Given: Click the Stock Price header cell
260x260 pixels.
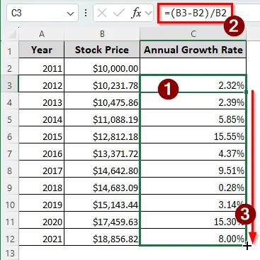Looking at the screenshot, I should click(102, 50).
